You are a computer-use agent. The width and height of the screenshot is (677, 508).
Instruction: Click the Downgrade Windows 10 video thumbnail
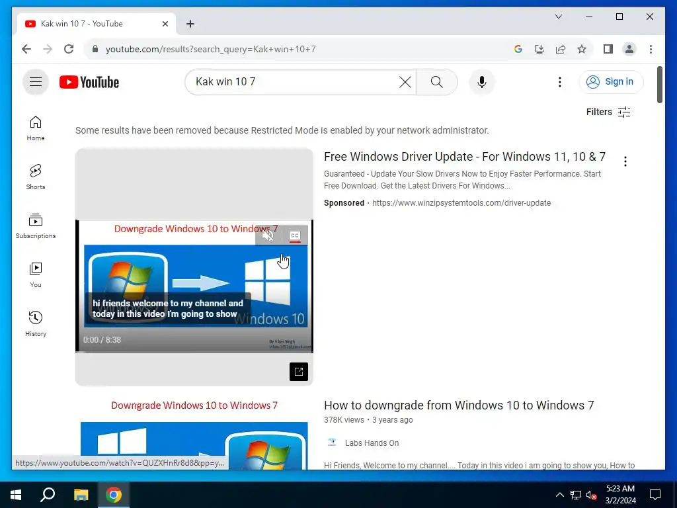[194, 434]
